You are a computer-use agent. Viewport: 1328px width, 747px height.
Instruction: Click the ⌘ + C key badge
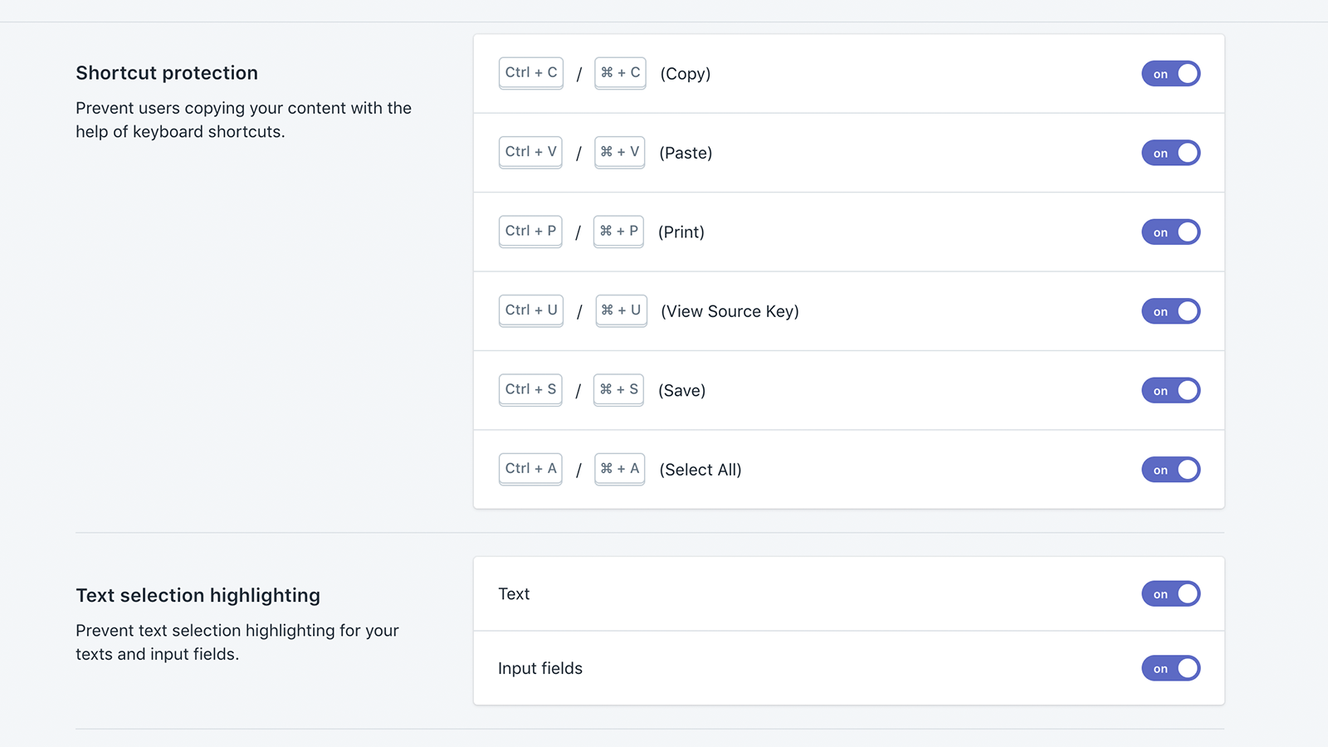tap(620, 73)
